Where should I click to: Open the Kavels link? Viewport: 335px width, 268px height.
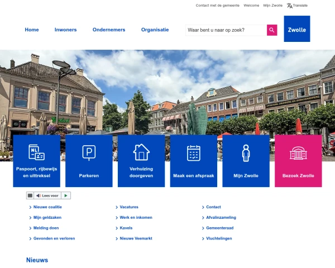[126, 228]
